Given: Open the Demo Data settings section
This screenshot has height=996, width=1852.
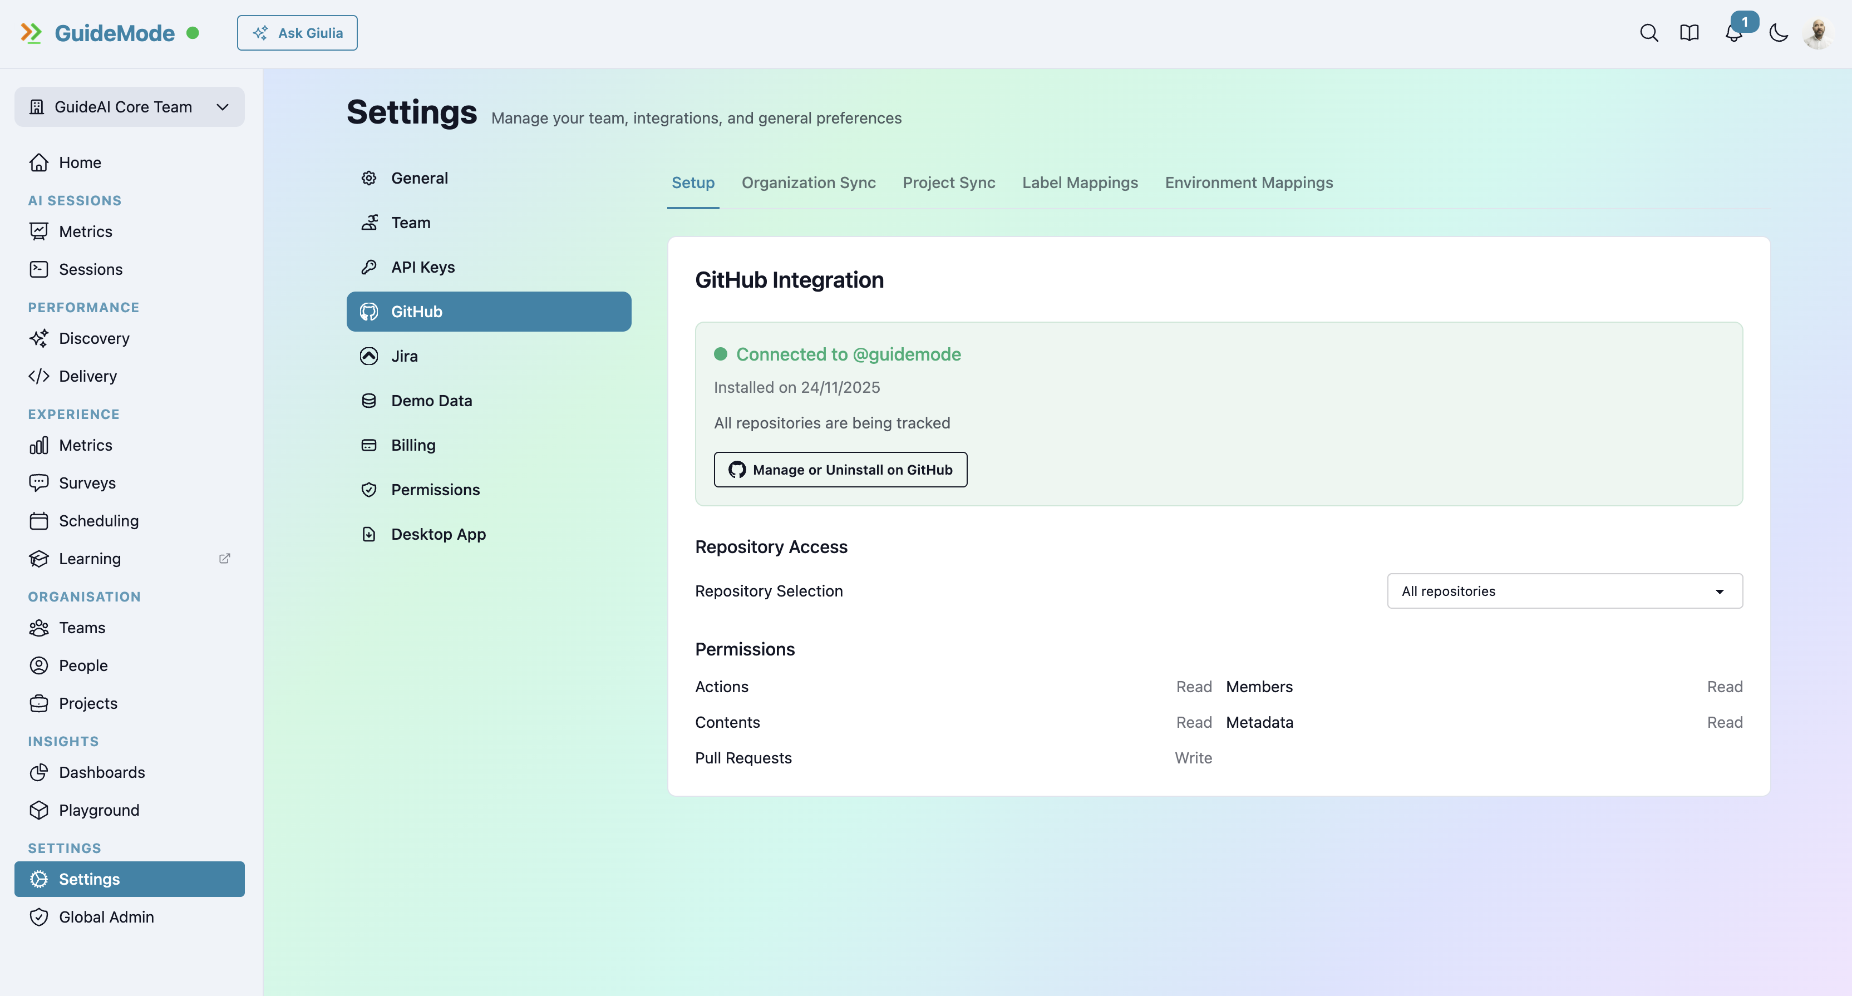Looking at the screenshot, I should tap(431, 400).
